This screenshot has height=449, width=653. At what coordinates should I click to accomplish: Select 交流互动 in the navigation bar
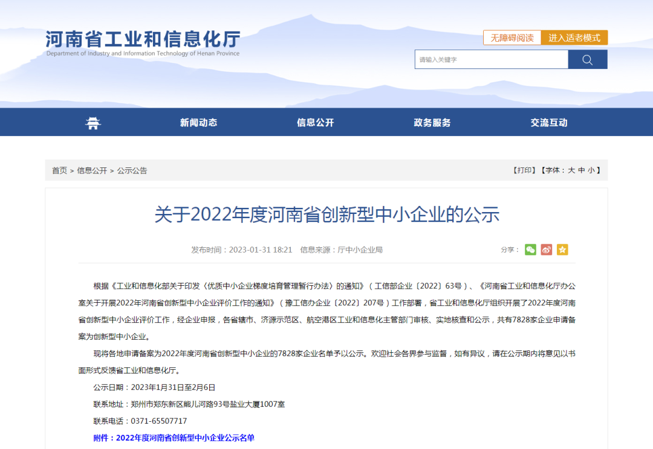(x=549, y=123)
